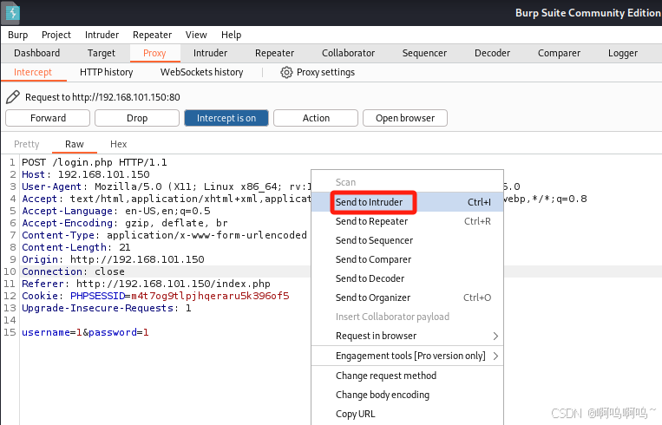
Task: Open the Burp menu
Action: [17, 35]
